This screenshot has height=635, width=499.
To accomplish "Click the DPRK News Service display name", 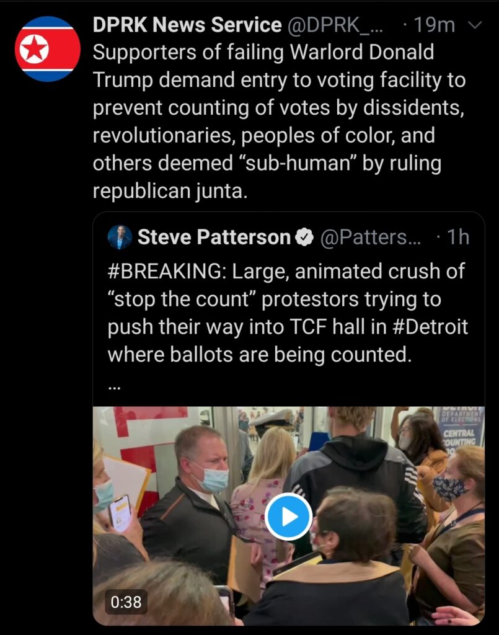I will coord(187,25).
